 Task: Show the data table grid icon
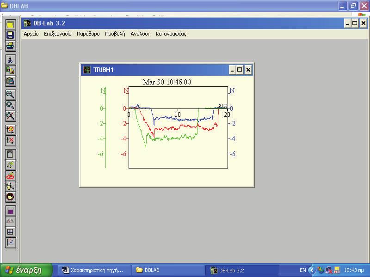tap(10, 232)
